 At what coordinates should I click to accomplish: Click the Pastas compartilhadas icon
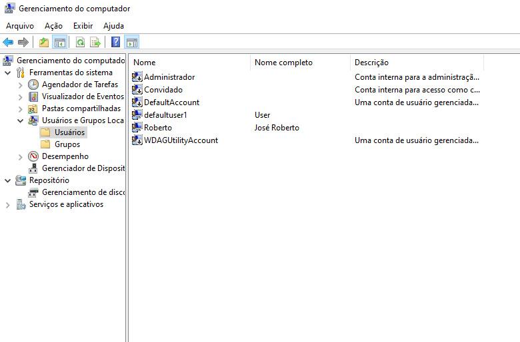pos(33,108)
